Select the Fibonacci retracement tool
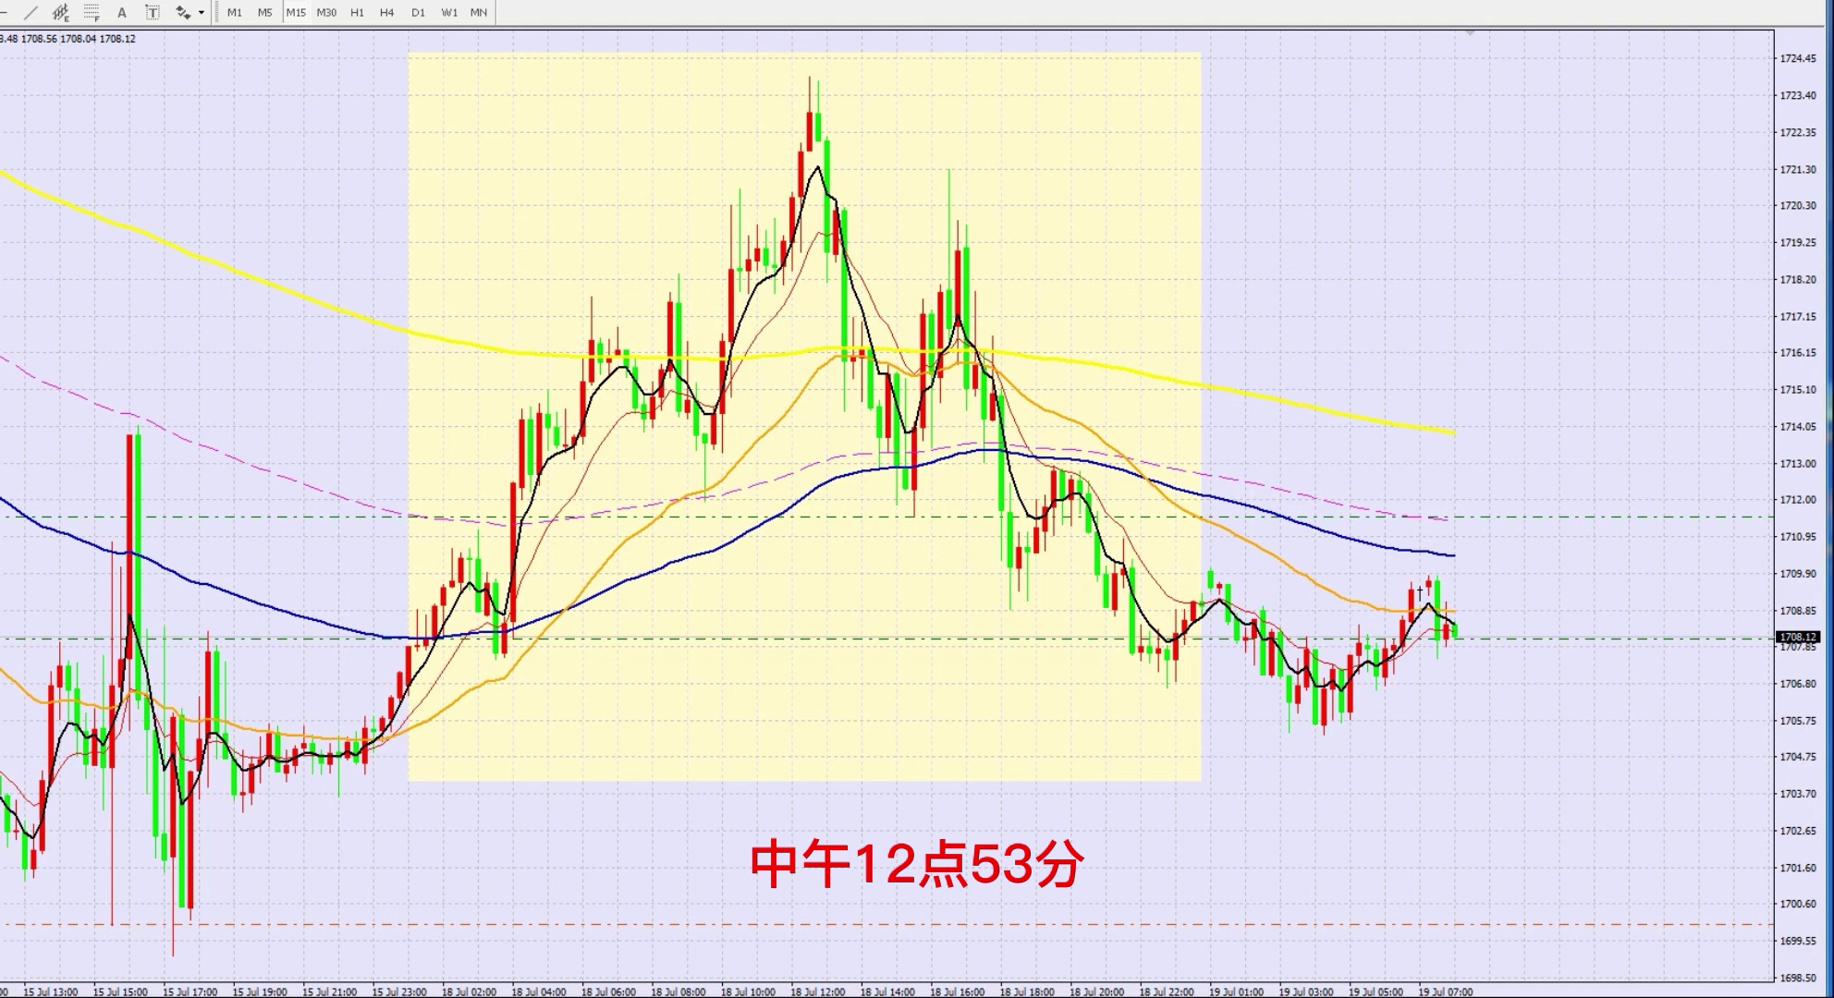This screenshot has width=1834, height=998. [x=92, y=13]
